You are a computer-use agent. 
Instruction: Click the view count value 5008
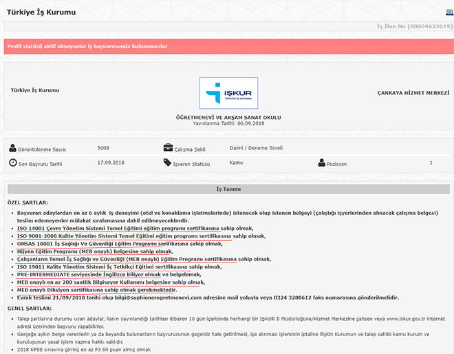coord(103,148)
